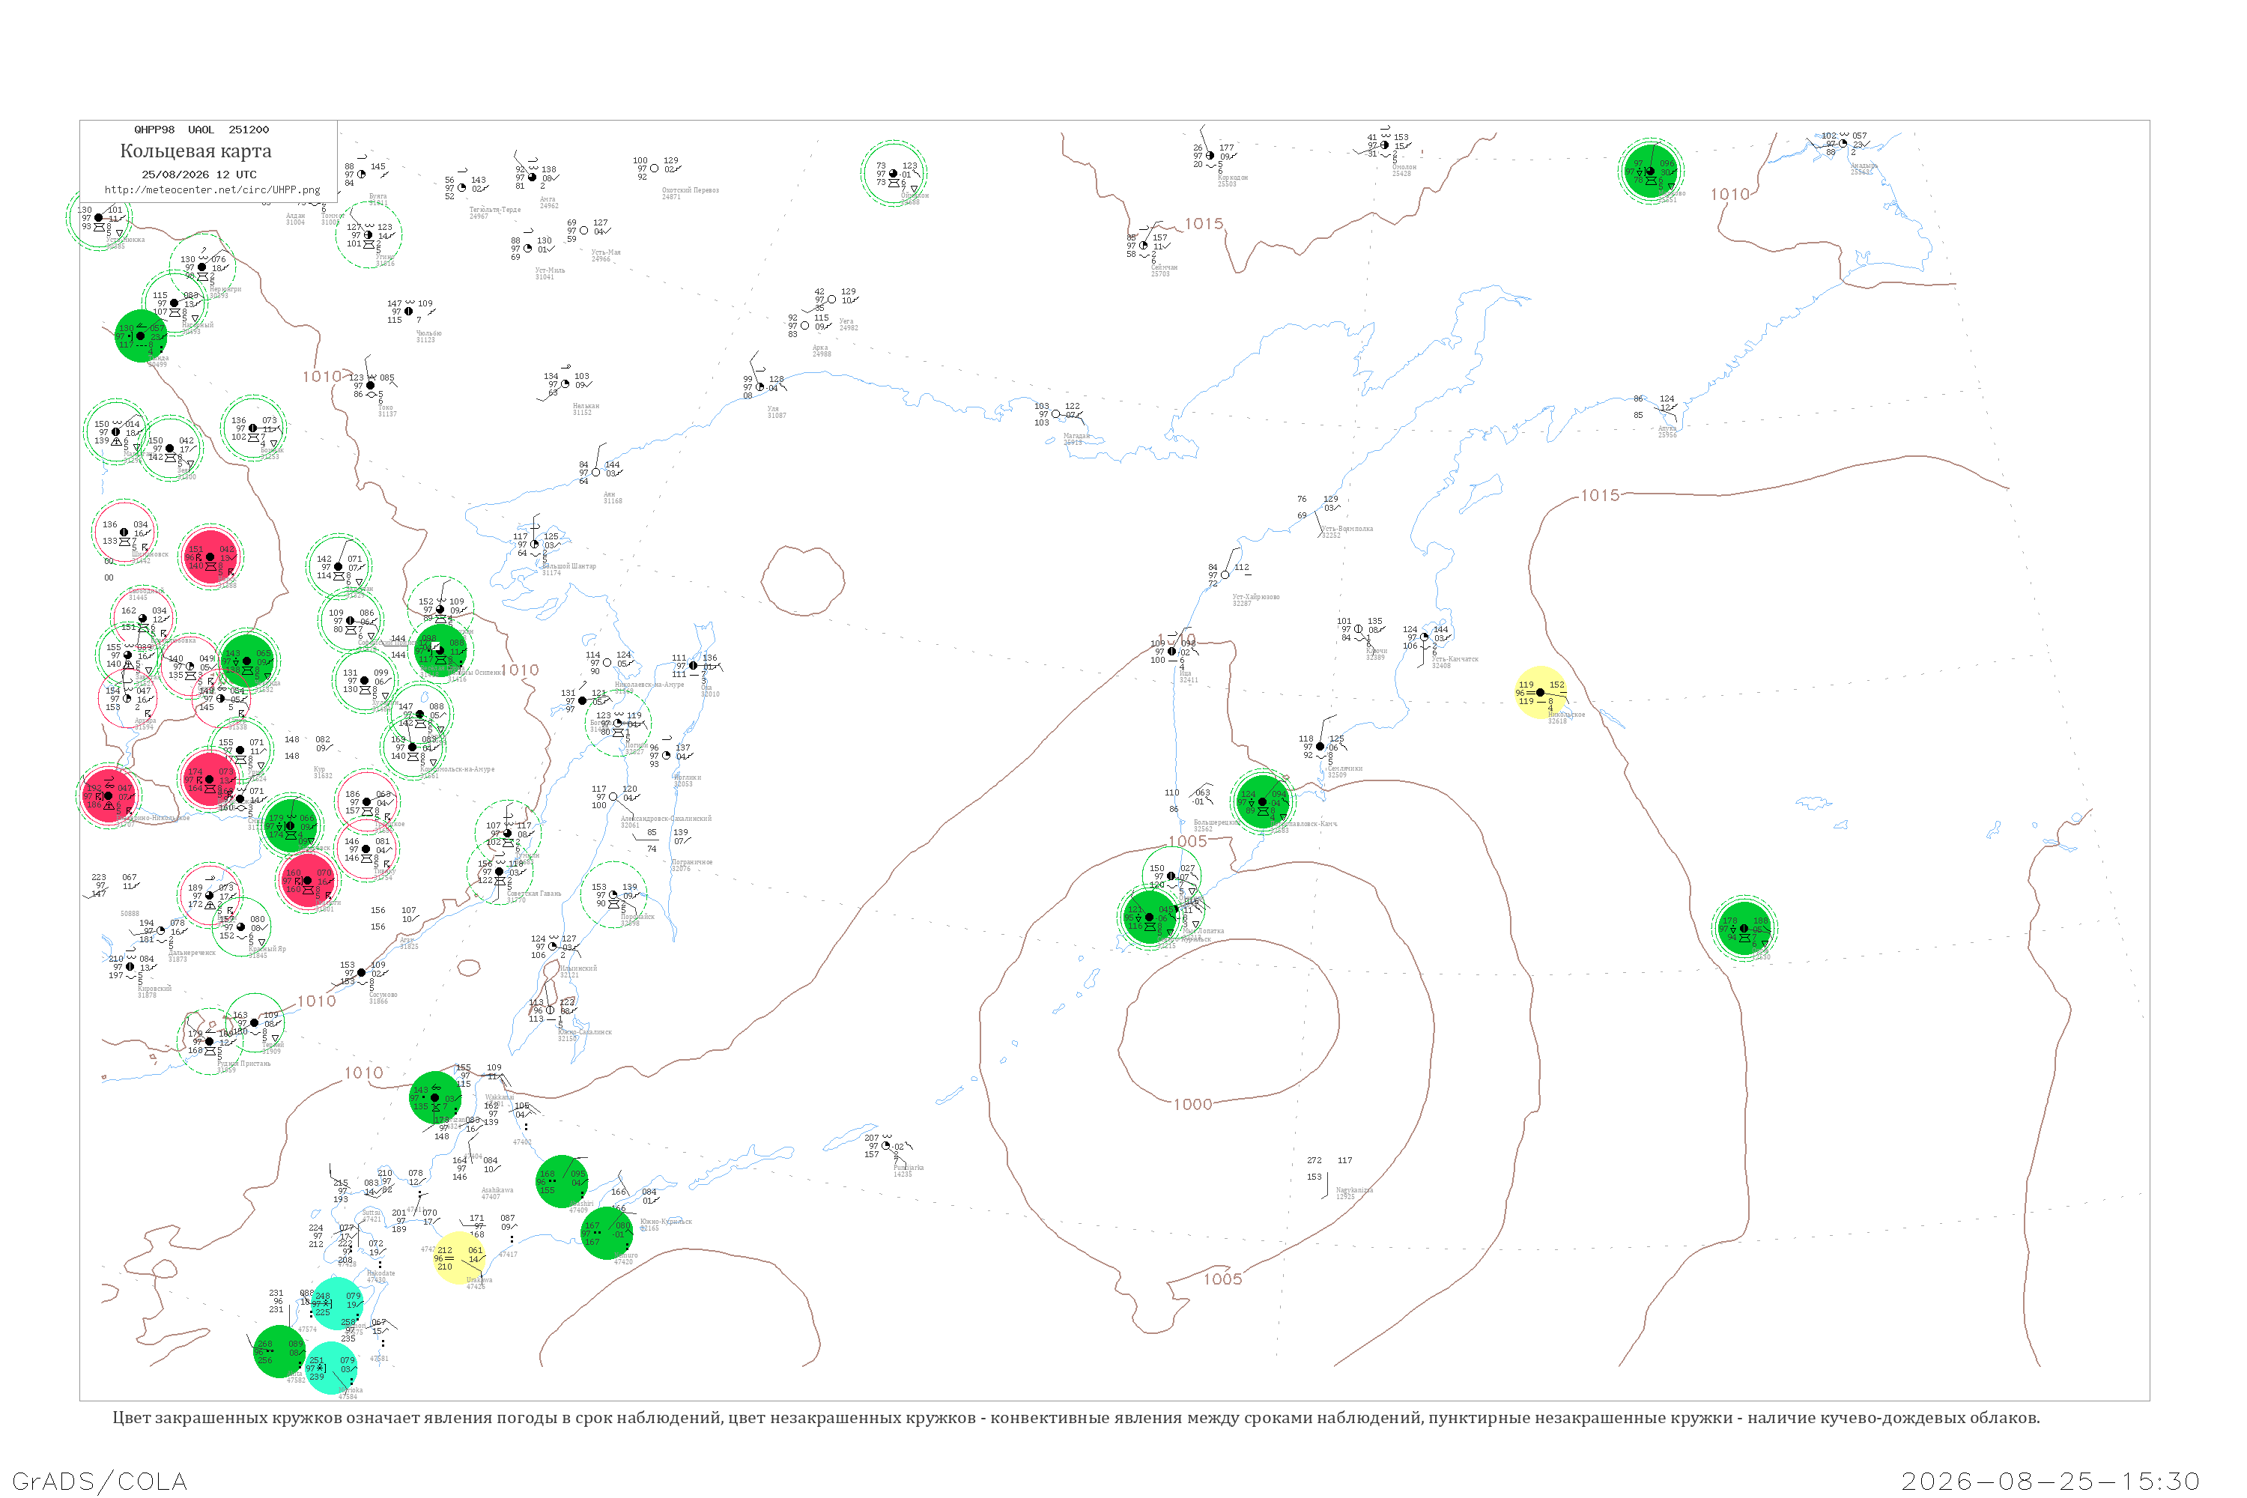Click the map title 'Кольцевая карта'
This screenshot has height=1498, width=2247.
[195, 151]
